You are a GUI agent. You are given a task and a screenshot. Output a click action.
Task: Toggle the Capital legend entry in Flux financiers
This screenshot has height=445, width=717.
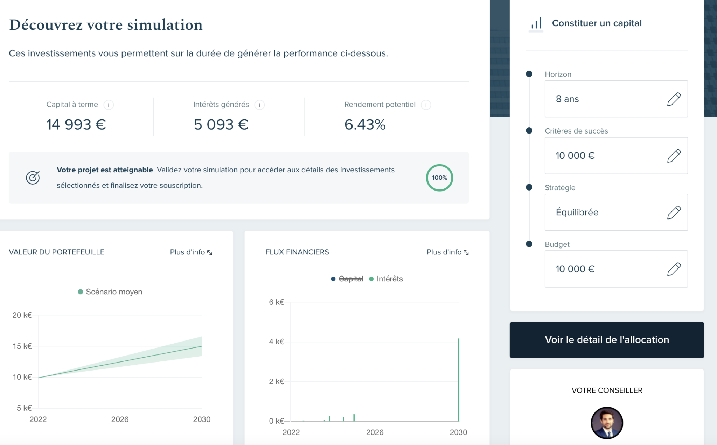347,279
